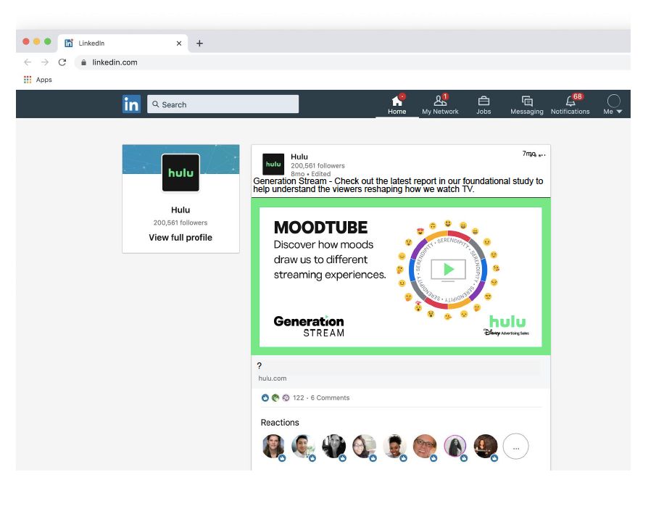Focus the LinkedIn Search field

click(223, 104)
